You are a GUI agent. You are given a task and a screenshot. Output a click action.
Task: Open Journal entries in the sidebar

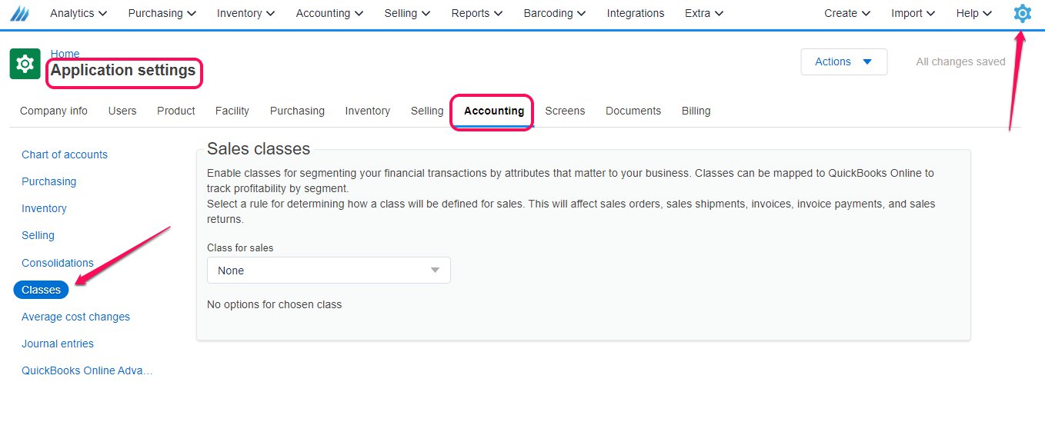coord(58,344)
